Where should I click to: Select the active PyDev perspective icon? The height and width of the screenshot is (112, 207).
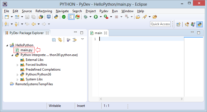click(199, 24)
